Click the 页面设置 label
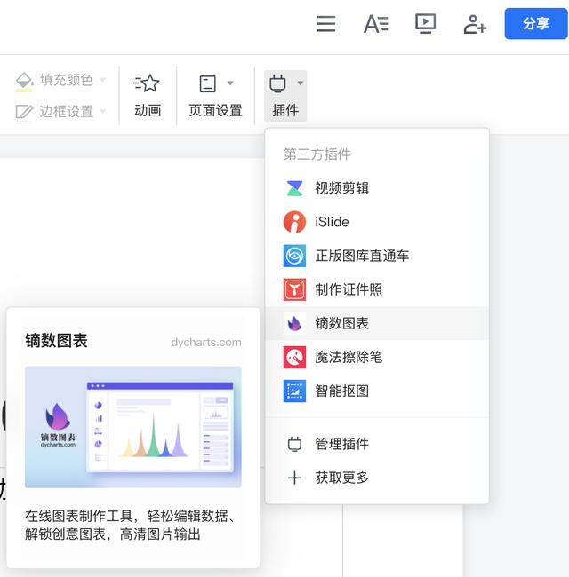This screenshot has width=569, height=577. pyautogui.click(x=215, y=110)
